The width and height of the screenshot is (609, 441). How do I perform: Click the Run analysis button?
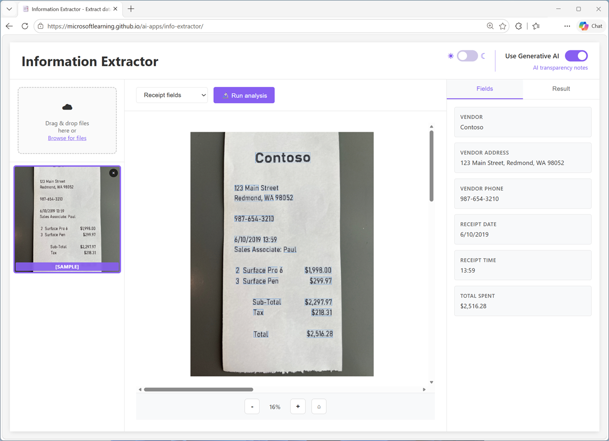(x=244, y=95)
